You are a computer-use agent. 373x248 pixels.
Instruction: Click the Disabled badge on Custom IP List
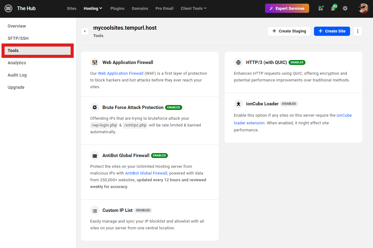click(x=143, y=210)
